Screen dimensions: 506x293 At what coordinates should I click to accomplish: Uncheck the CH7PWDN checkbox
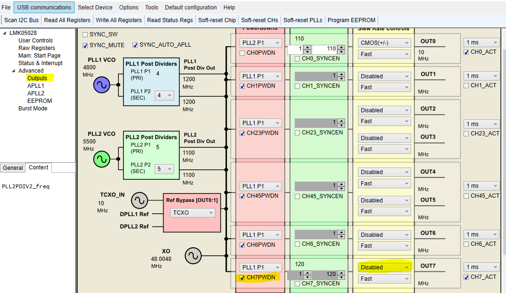pyautogui.click(x=242, y=278)
